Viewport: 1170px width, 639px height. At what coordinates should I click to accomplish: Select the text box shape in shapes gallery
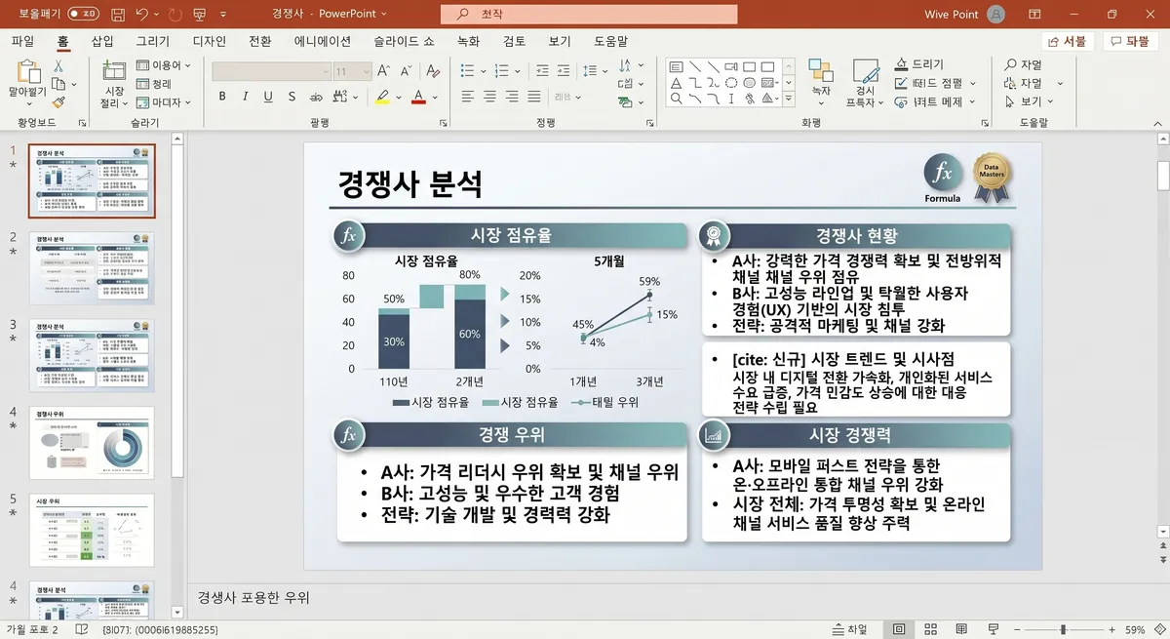[x=676, y=66]
